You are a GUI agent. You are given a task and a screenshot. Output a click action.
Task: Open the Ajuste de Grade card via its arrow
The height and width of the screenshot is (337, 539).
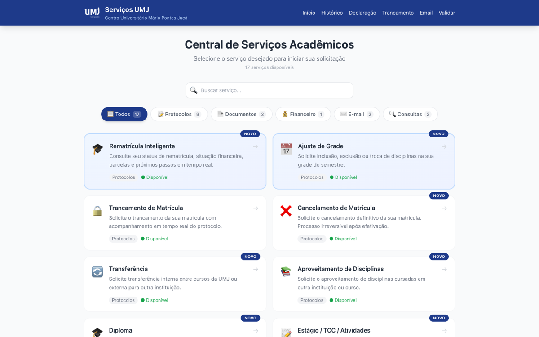444,146
